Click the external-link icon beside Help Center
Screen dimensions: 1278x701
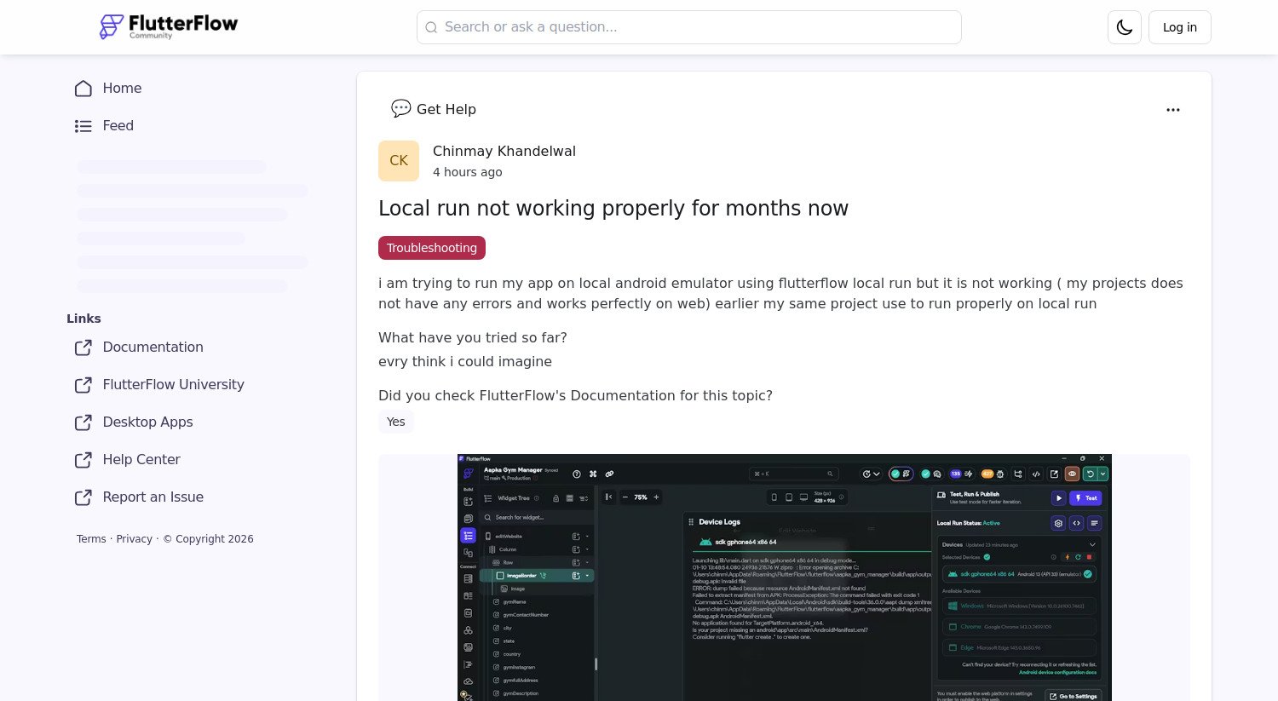83,460
